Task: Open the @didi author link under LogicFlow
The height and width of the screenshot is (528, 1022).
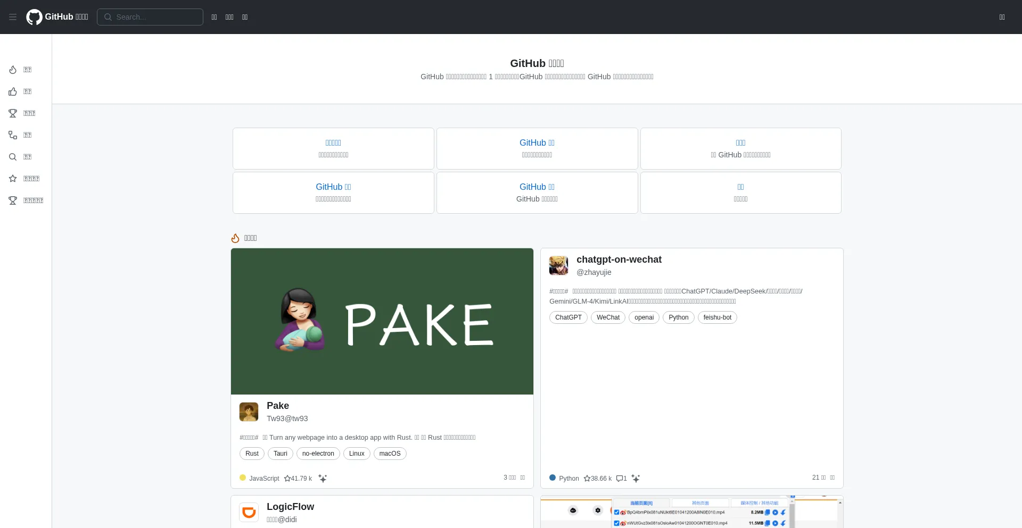Action: pos(282,519)
